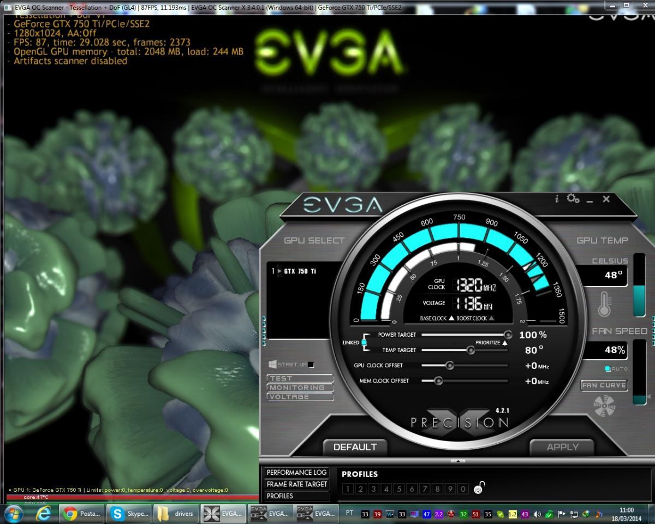Click the purple 43 tray indicator
This screenshot has width=655, height=524.
coord(525,514)
